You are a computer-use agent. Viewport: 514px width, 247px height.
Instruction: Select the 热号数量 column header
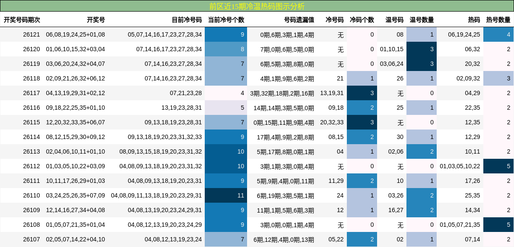tap(498, 20)
